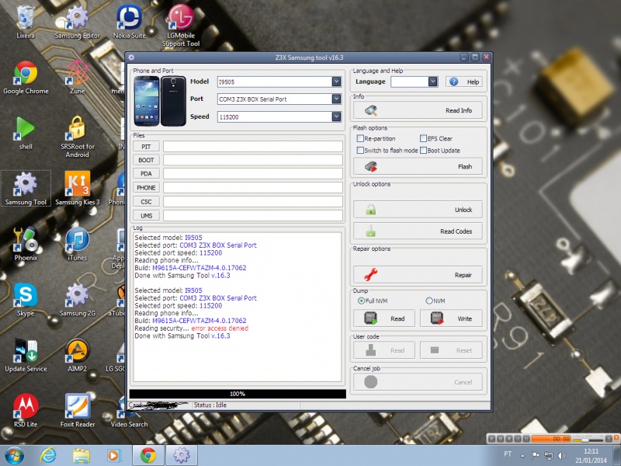Browse for UMS file
The image size is (621, 466).
click(x=146, y=216)
